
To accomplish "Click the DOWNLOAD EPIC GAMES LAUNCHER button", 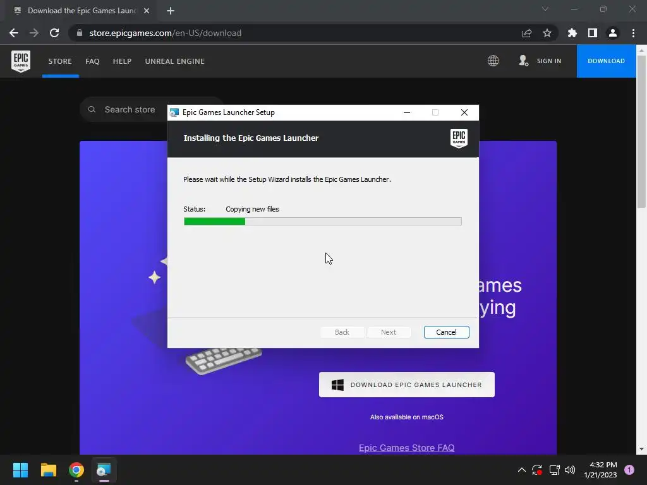I will (406, 385).
